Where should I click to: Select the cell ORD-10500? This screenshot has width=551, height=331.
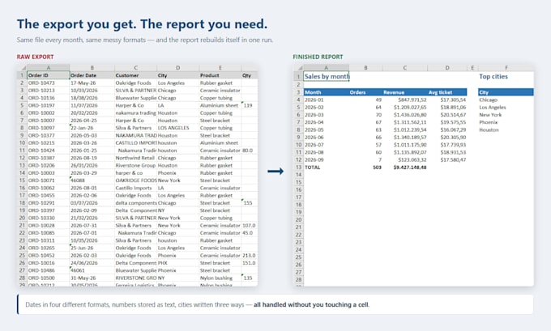coord(49,278)
